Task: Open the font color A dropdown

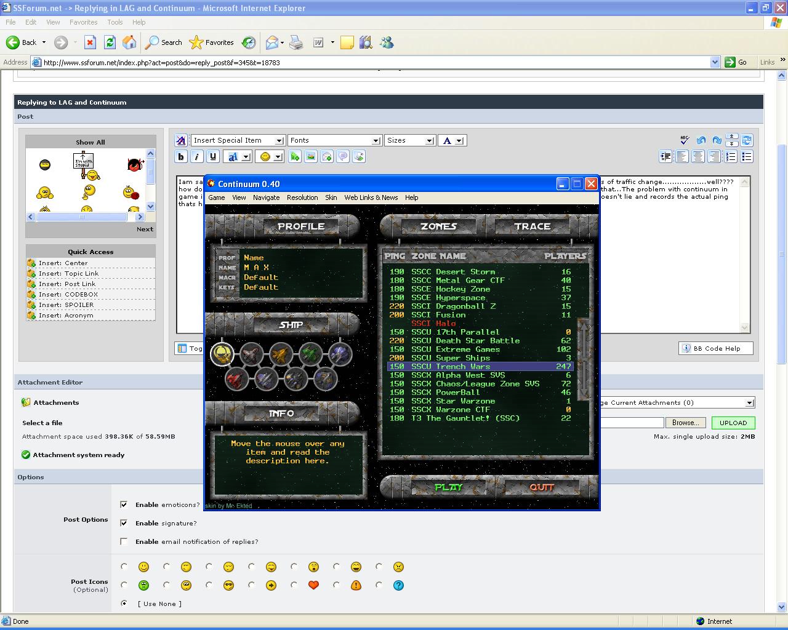Action: [452, 140]
